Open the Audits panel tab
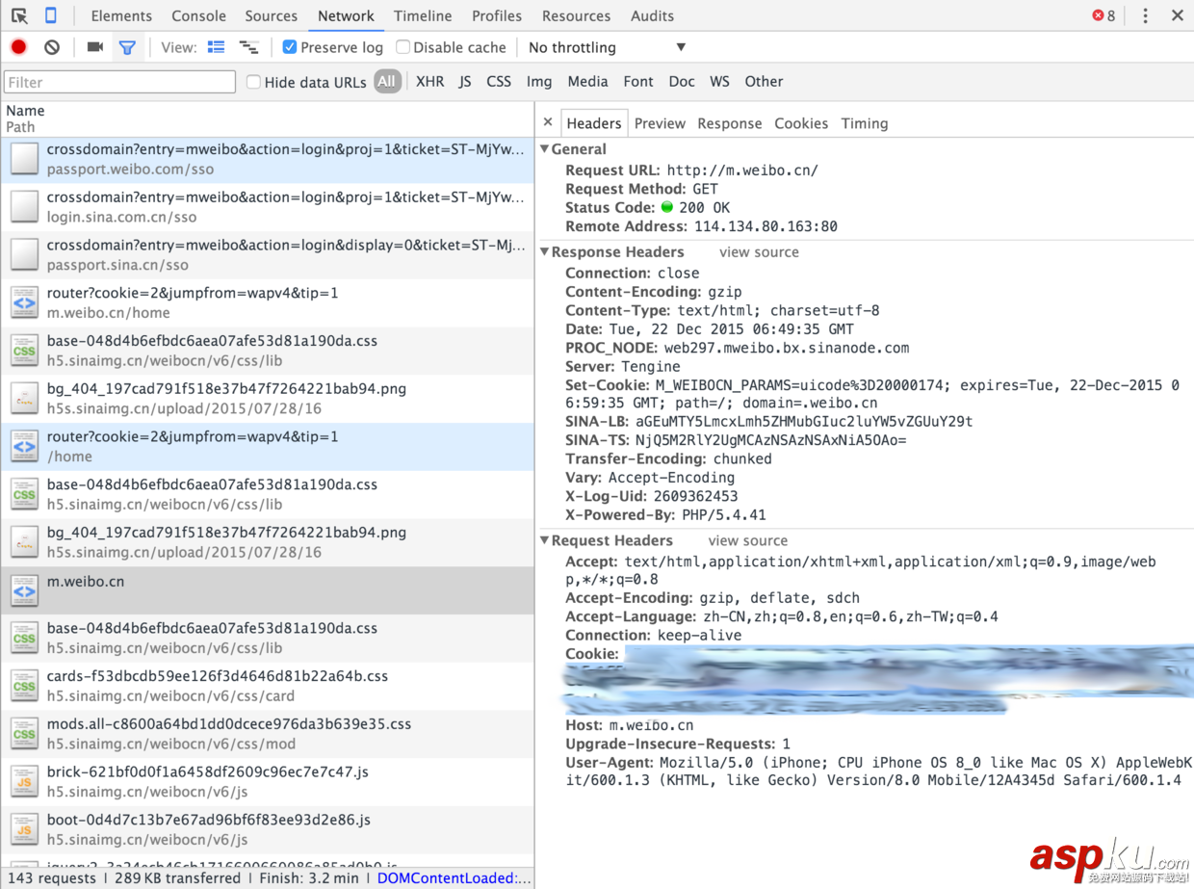The image size is (1194, 889). pyautogui.click(x=652, y=15)
